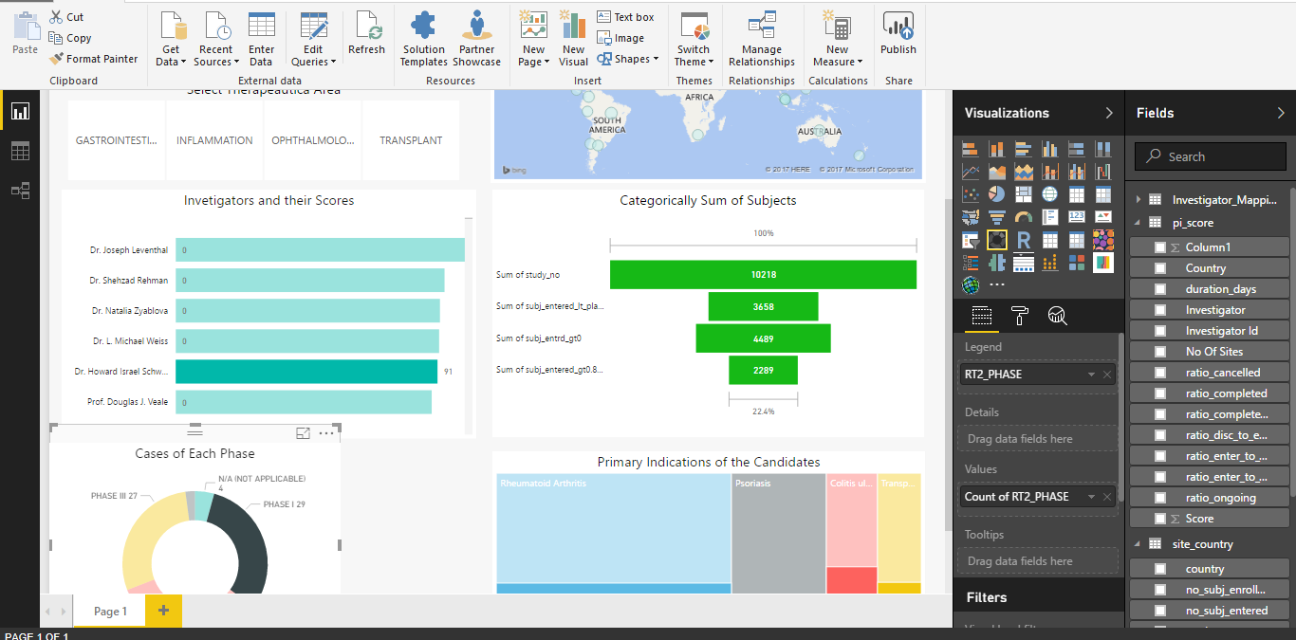Select the TRANSPLANT slicer item
Screen dimensions: 1296x640
(411, 140)
